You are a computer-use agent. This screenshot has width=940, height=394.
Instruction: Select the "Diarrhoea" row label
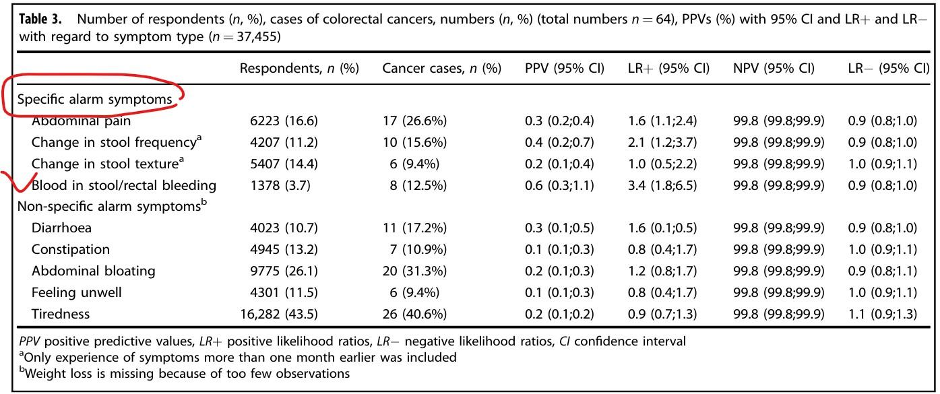(61, 228)
